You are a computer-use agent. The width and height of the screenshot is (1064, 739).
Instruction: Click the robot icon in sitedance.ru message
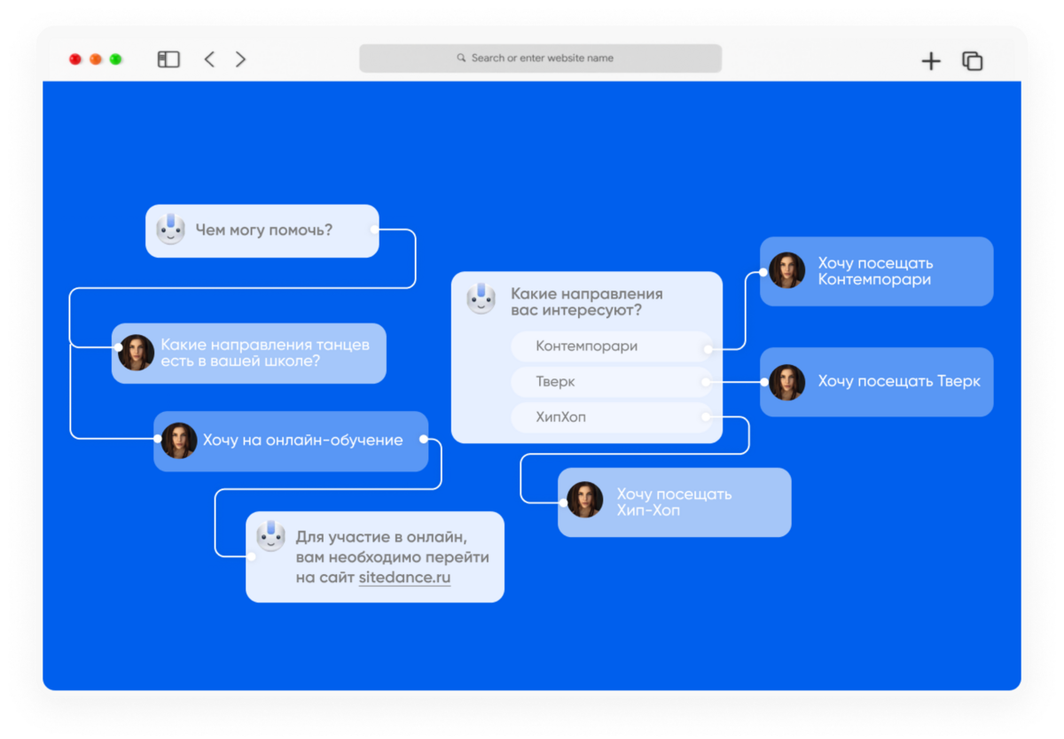270,535
